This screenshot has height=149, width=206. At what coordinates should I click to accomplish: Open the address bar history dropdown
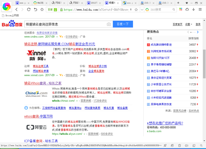pos(142,10)
